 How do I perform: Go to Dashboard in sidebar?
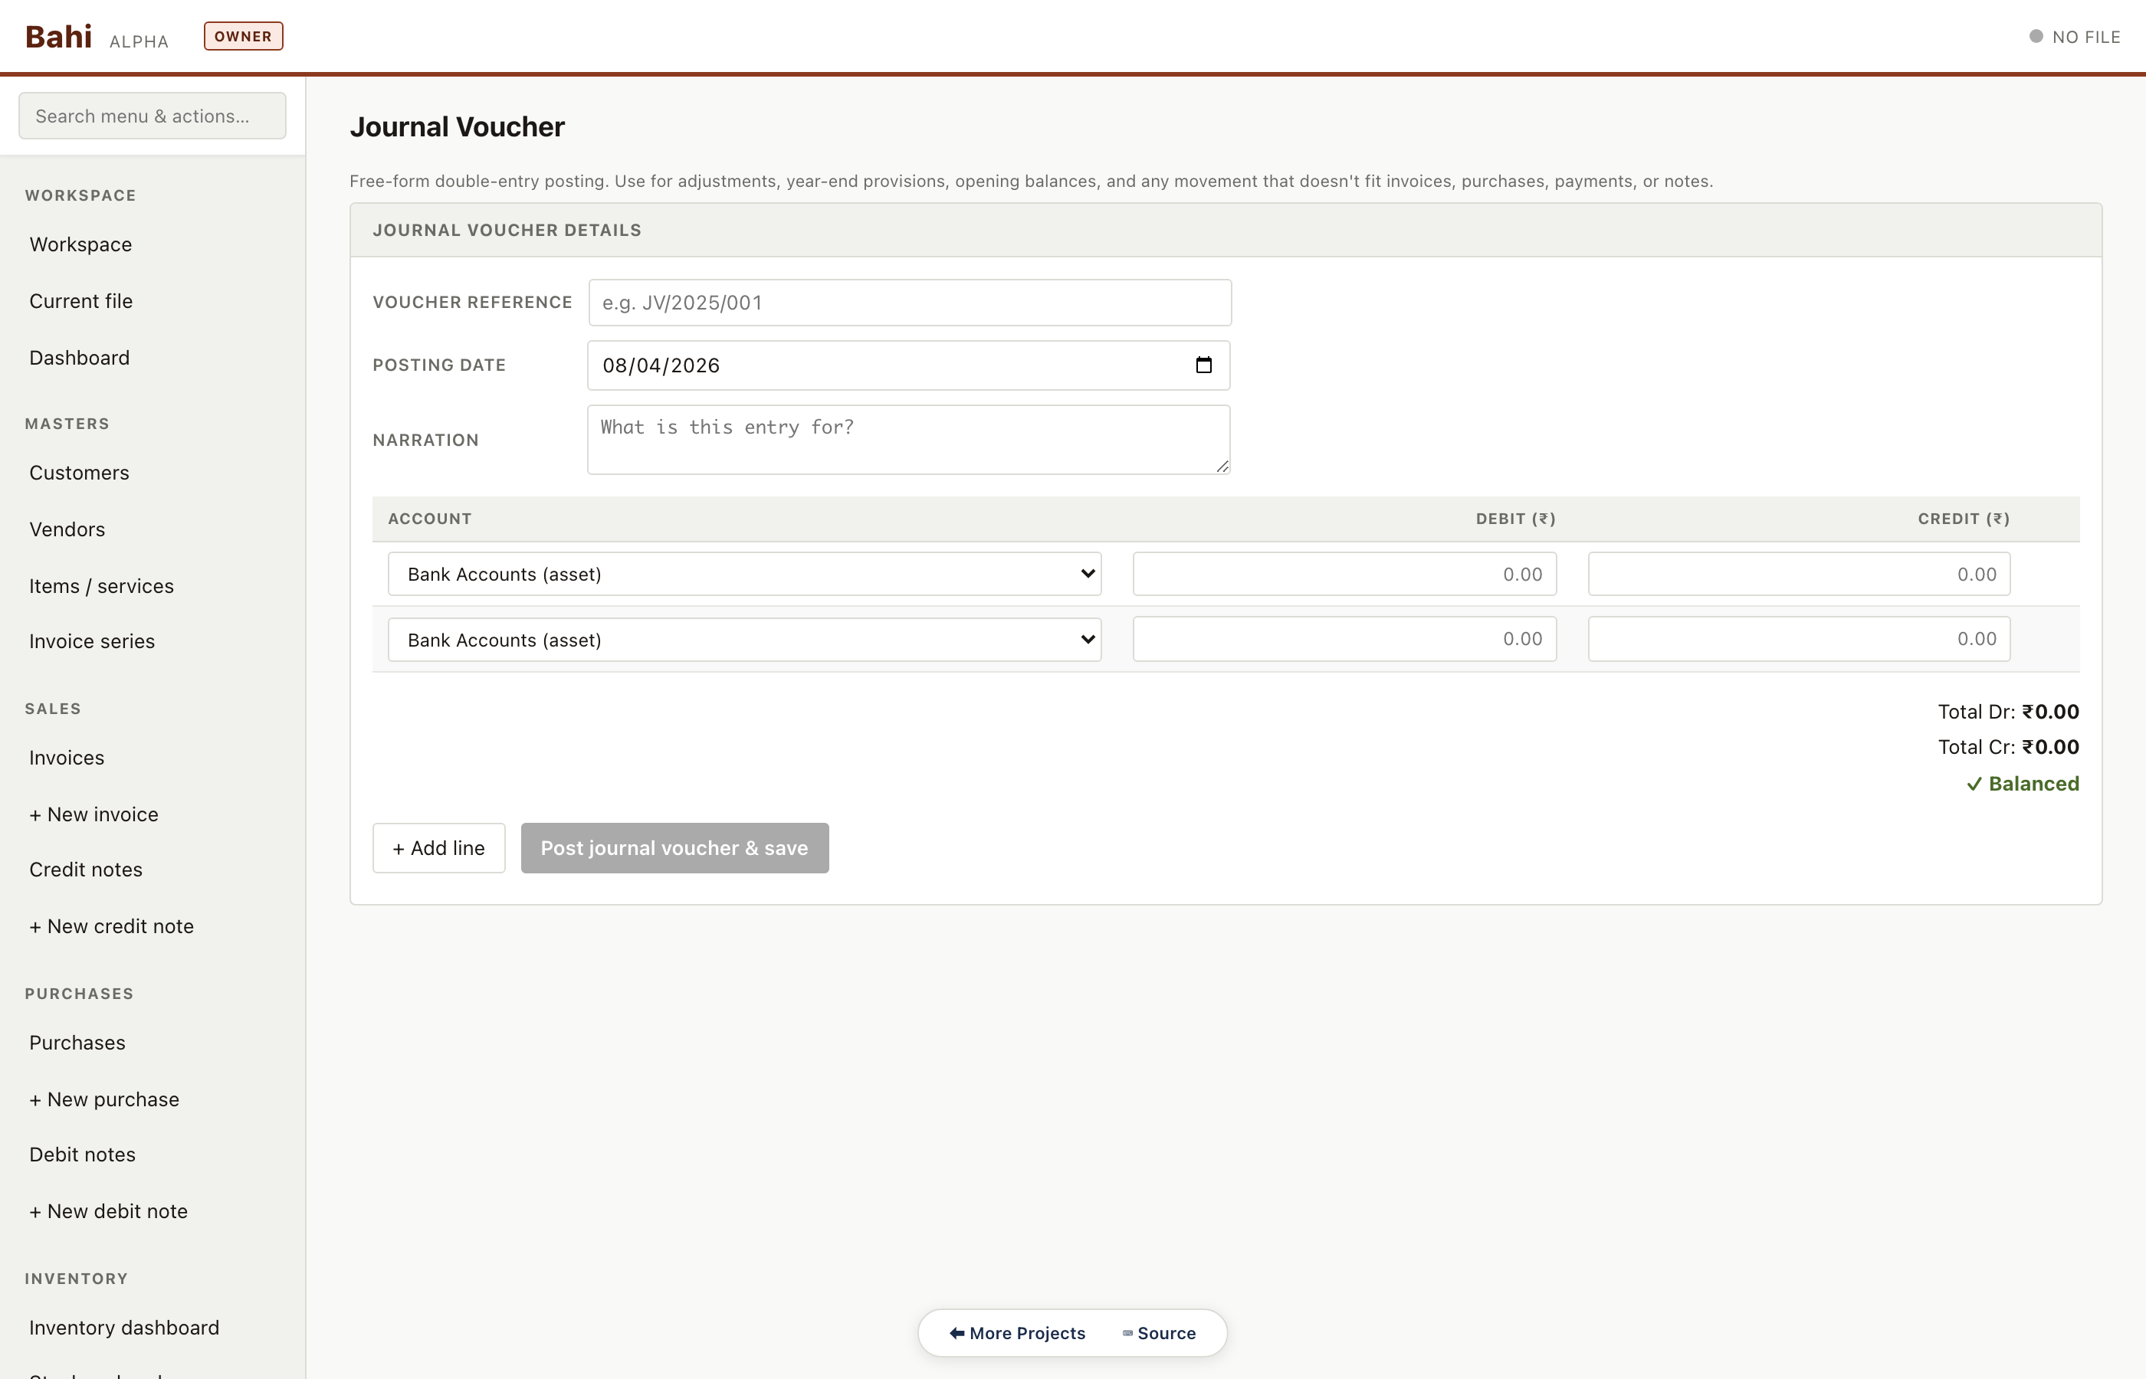[79, 357]
